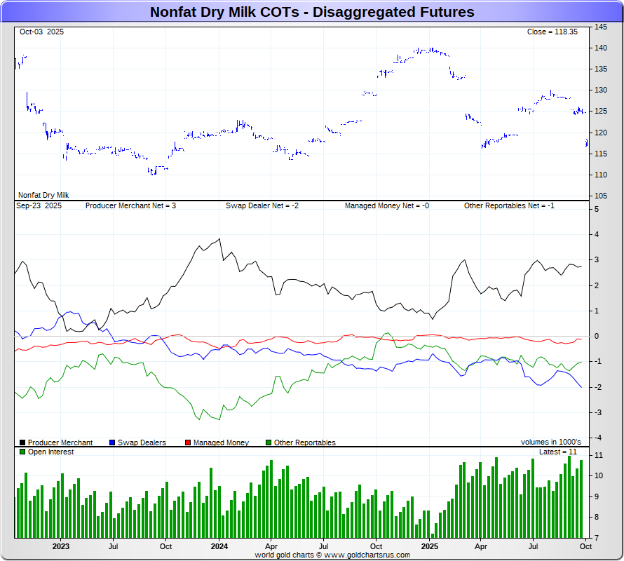This screenshot has height=561, width=624.
Task: Click the 140 price axis tick label
Action: [x=601, y=48]
